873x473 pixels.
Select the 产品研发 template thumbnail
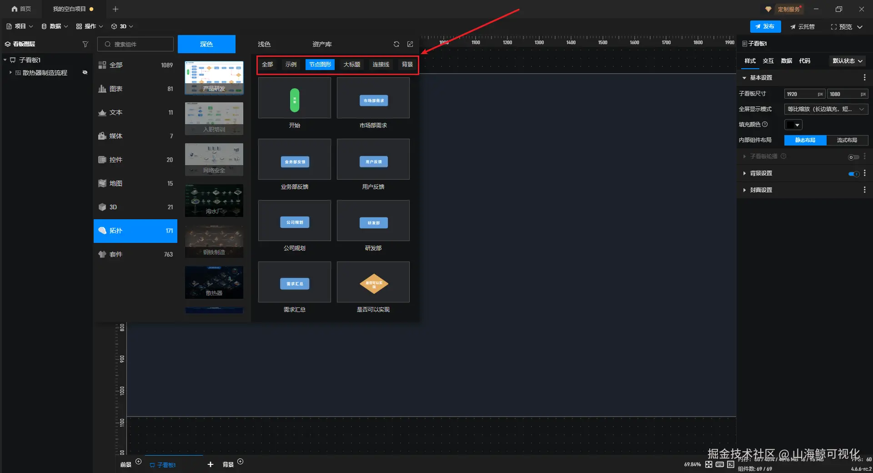[x=214, y=78]
